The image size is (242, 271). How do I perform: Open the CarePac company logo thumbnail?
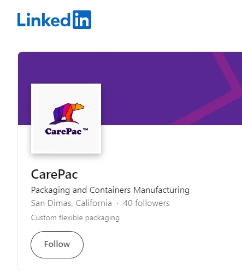coord(66,119)
